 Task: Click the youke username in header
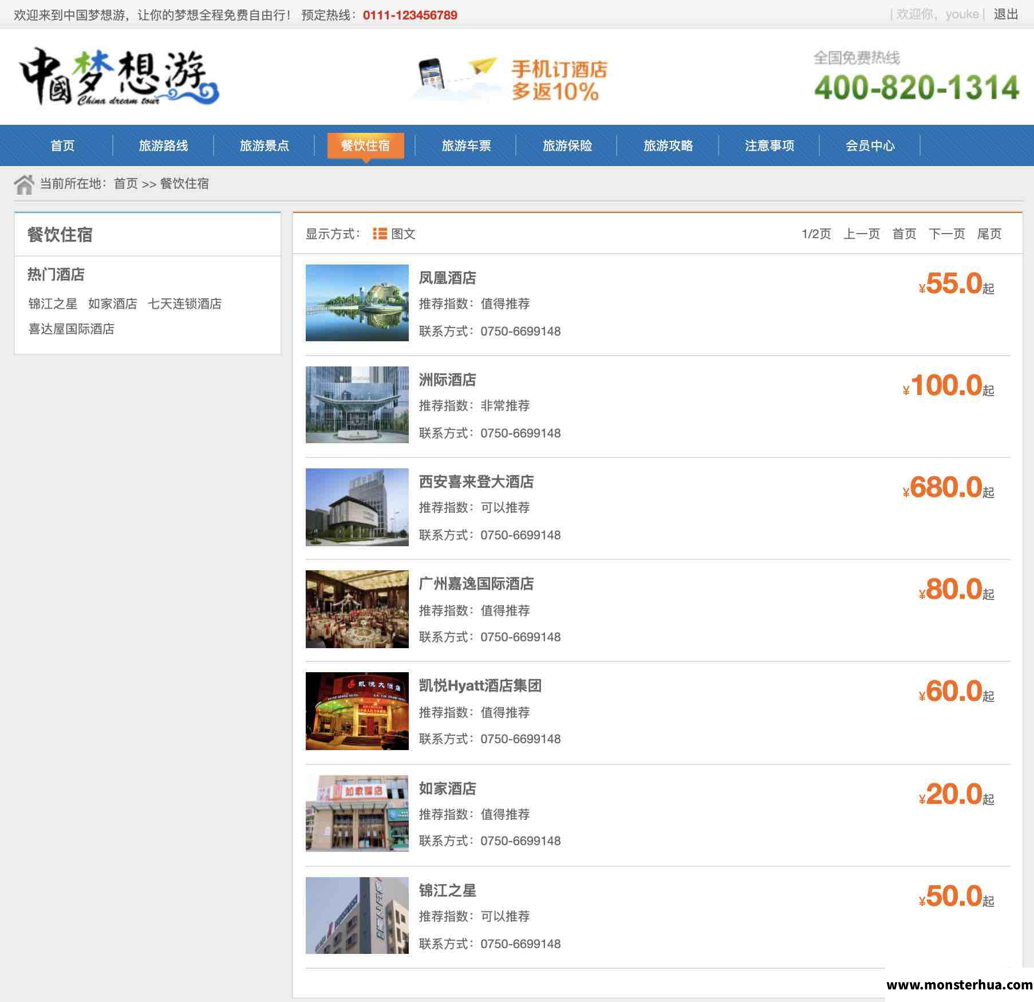coord(962,14)
